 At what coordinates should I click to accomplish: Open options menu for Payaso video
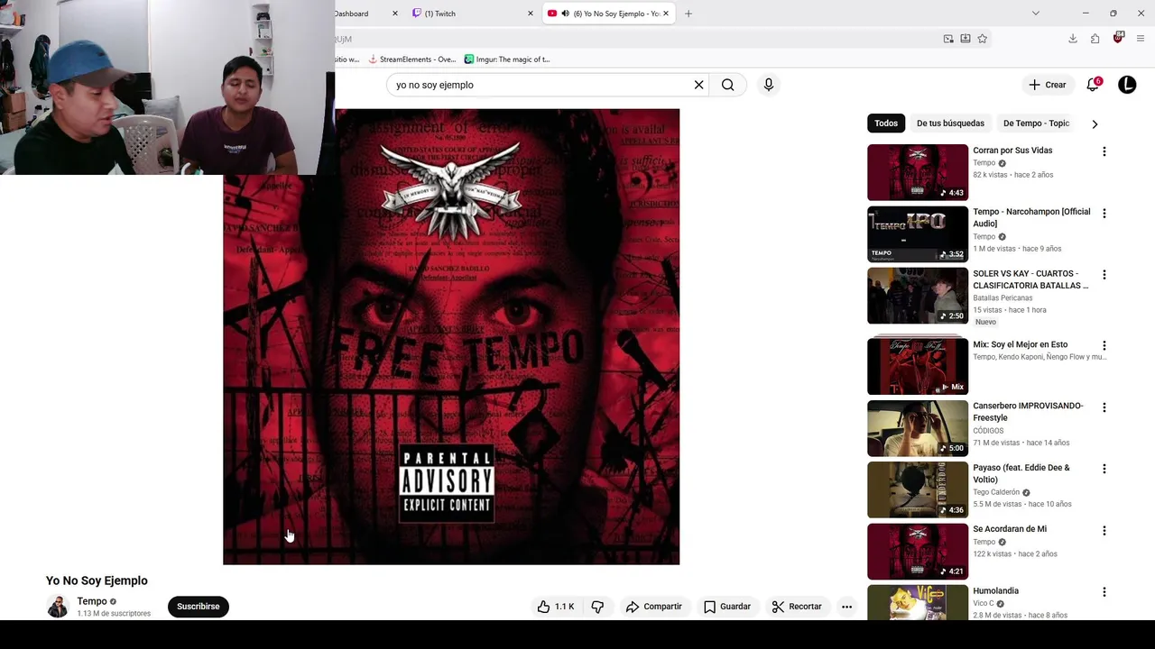(1104, 469)
